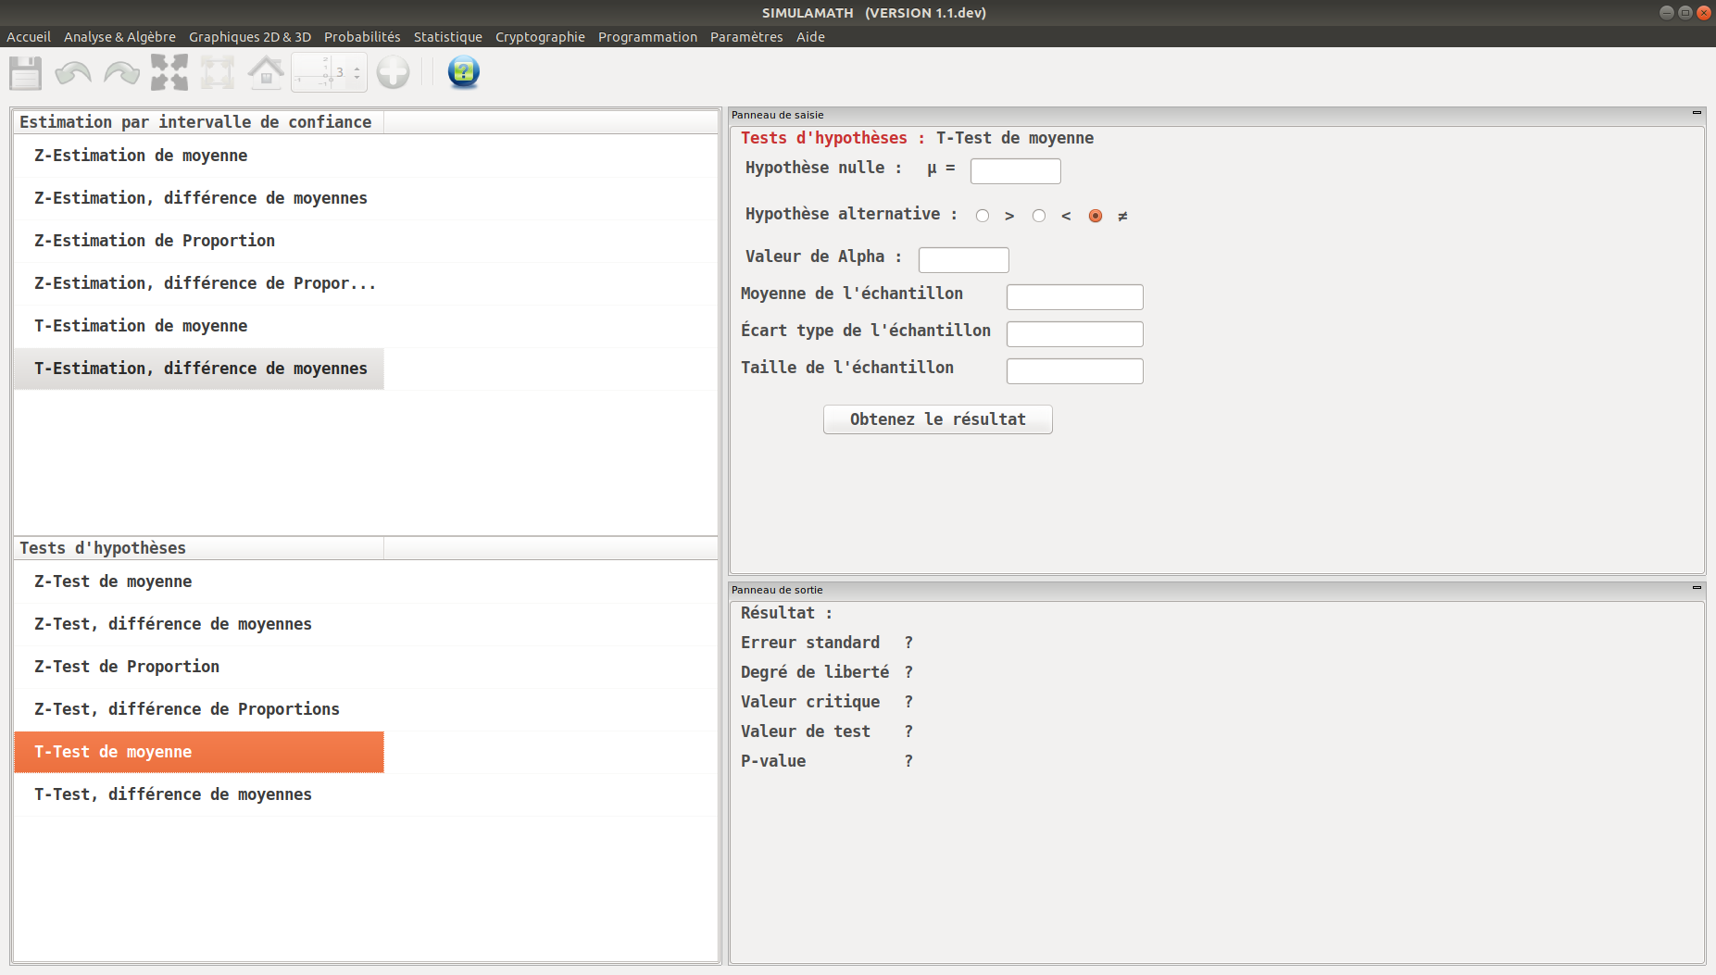
Task: Close the Simulamath window
Action: (1704, 13)
